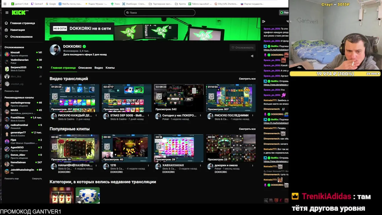Switch to Клипы tab
Viewport: 382px width, 215px height.
(110, 68)
